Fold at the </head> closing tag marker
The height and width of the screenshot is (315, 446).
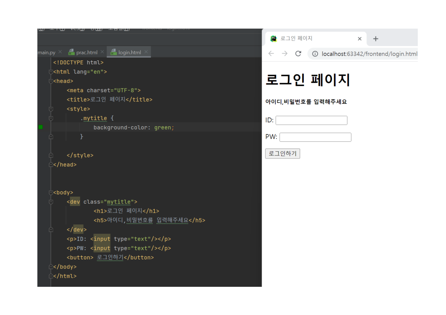51,164
